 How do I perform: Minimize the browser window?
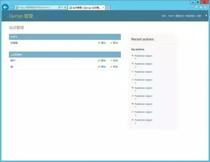pos(193,2)
